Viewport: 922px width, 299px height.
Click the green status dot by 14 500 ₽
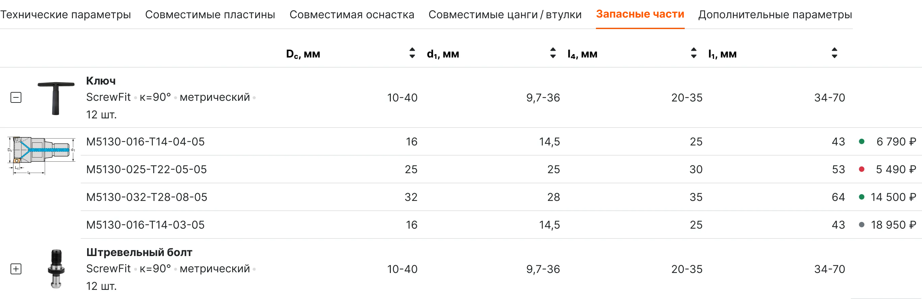[x=862, y=197]
